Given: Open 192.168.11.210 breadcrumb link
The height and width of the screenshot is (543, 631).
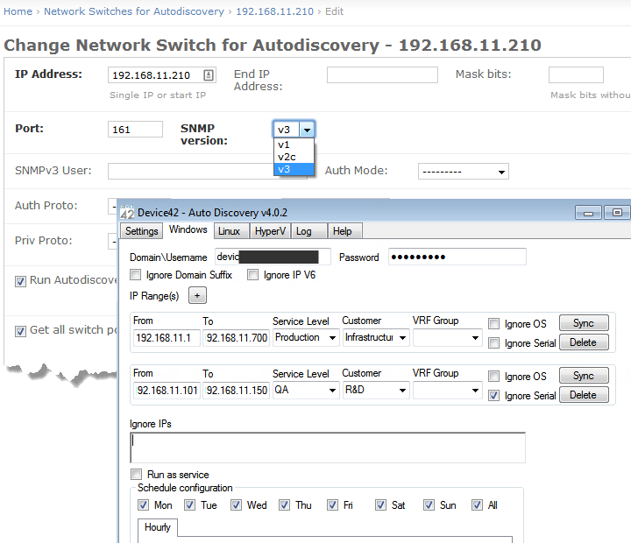Looking at the screenshot, I should (x=274, y=11).
